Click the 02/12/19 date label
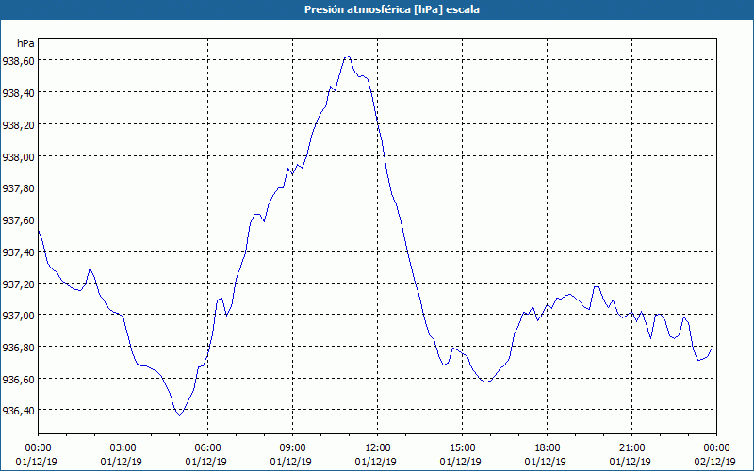The image size is (754, 471). click(x=714, y=462)
